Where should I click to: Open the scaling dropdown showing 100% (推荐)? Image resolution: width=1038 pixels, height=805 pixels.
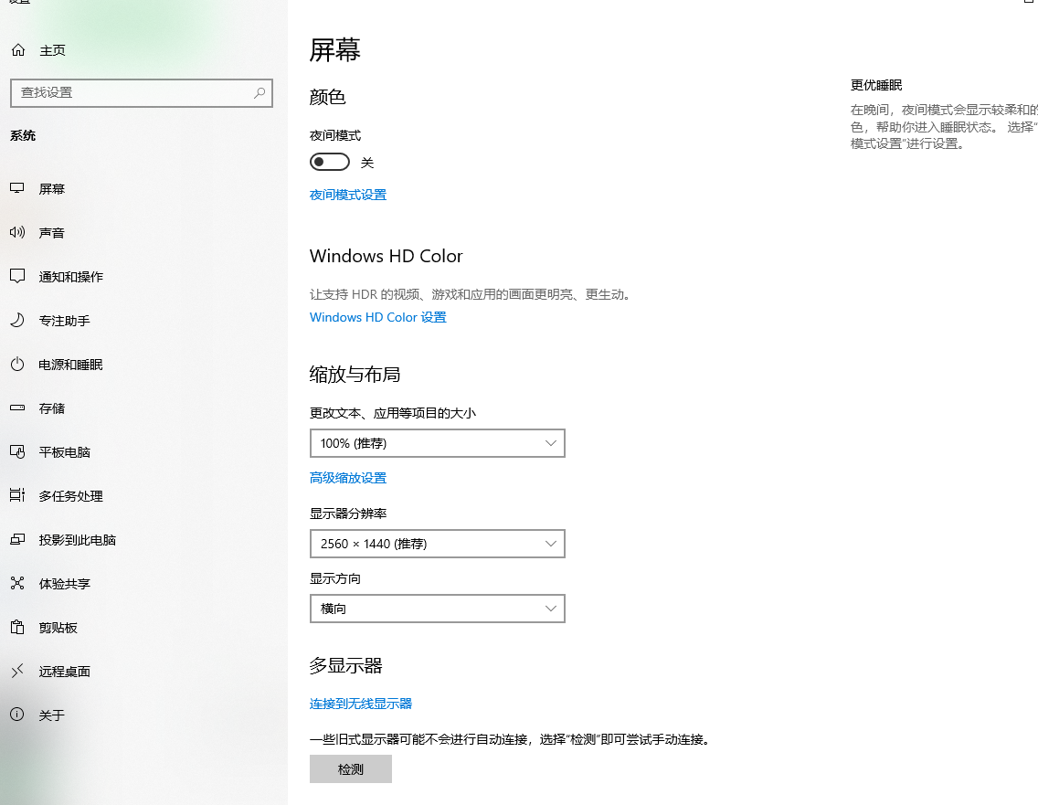point(437,443)
